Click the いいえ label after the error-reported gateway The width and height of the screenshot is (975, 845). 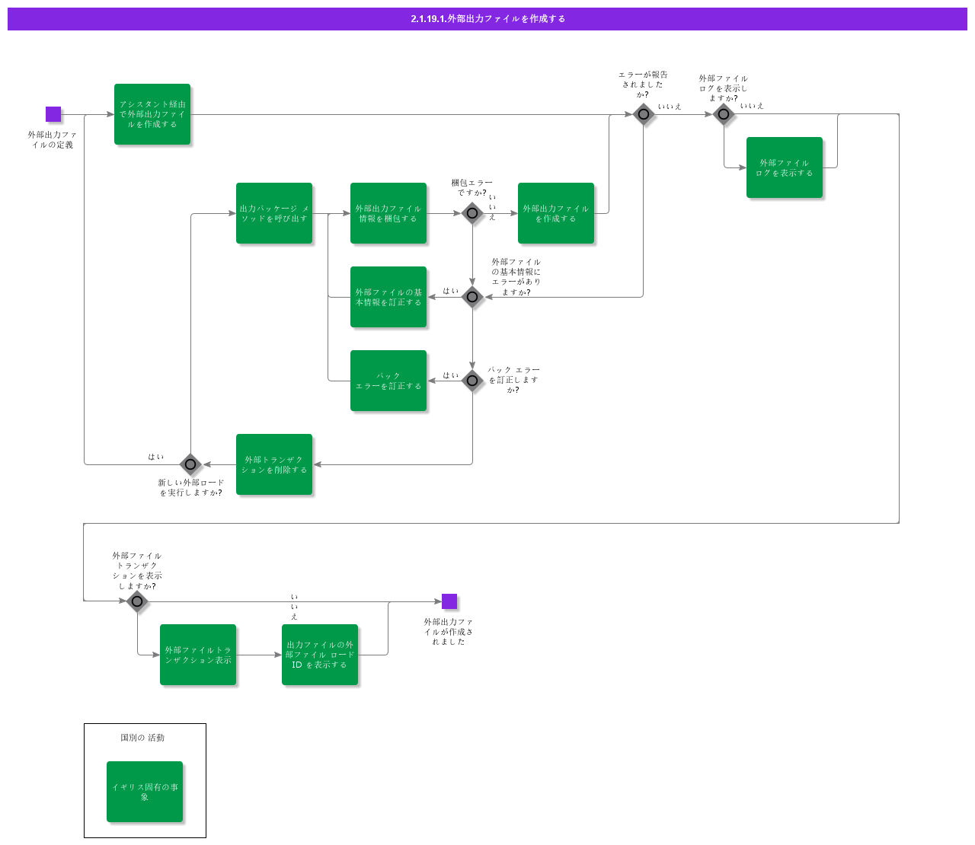point(670,107)
